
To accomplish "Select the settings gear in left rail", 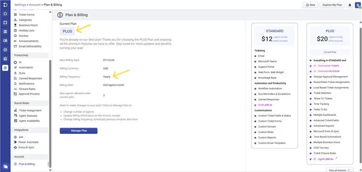I will tap(5, 67).
